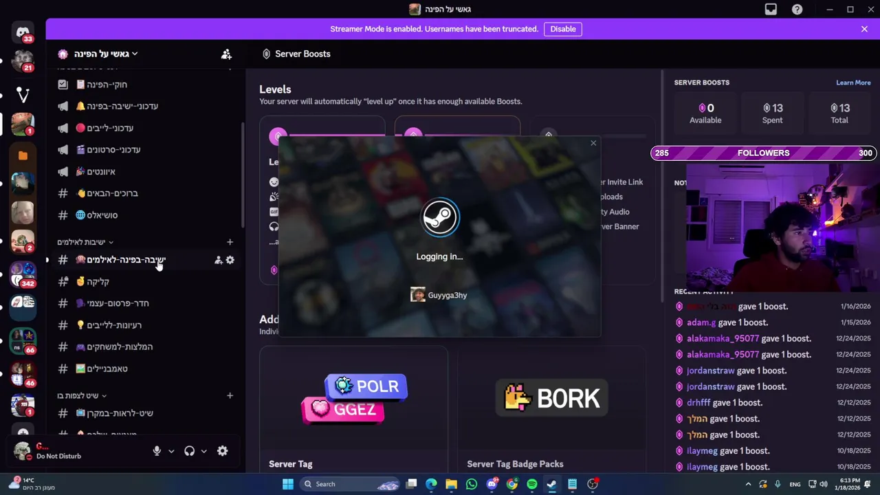
Task: Open Discord inbox icon in title bar
Action: click(x=771, y=9)
